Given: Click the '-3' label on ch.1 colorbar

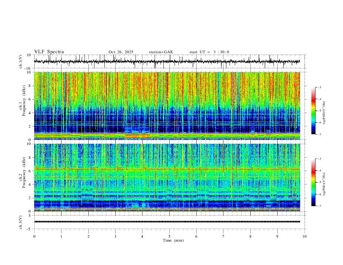Looking at the screenshot, I should (320, 87).
